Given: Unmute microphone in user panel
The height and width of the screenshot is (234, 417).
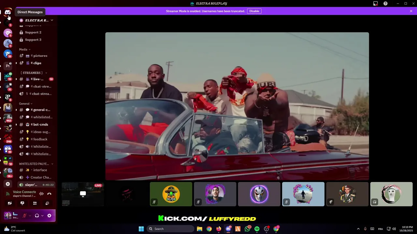Looking at the screenshot, I should (x=24, y=215).
